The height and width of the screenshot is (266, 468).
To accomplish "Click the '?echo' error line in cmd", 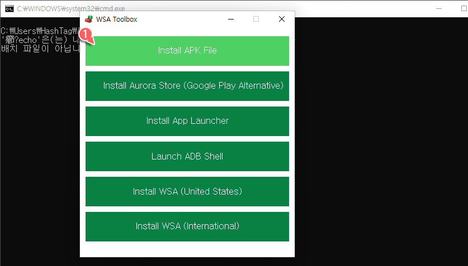I will click(x=40, y=40).
